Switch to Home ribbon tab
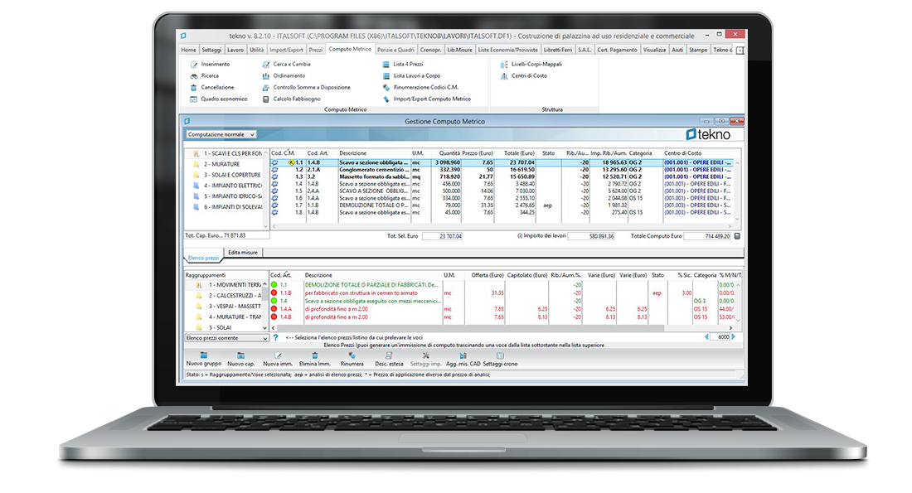The image size is (912, 493). tap(188, 50)
